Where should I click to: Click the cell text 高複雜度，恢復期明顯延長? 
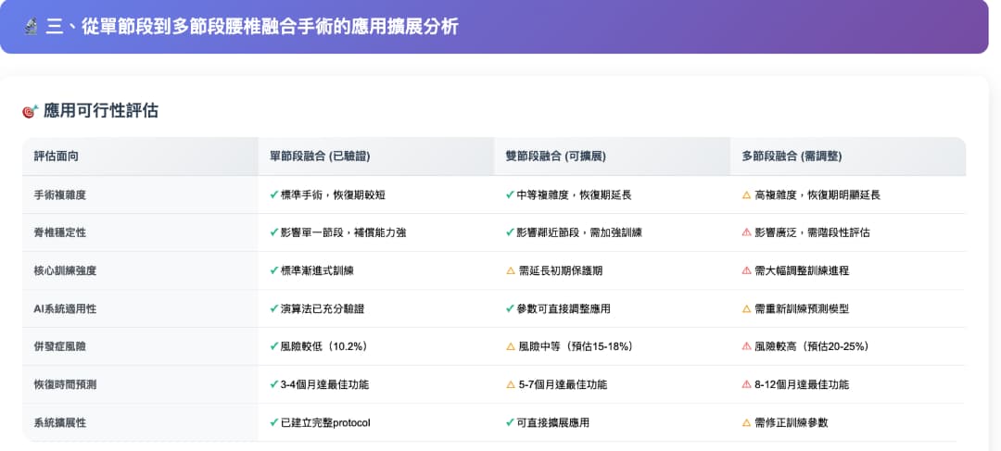[x=817, y=194]
